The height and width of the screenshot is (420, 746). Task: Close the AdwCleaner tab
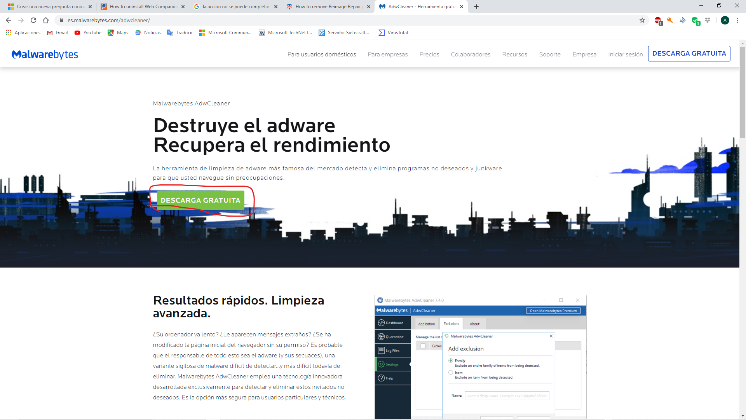(x=462, y=7)
